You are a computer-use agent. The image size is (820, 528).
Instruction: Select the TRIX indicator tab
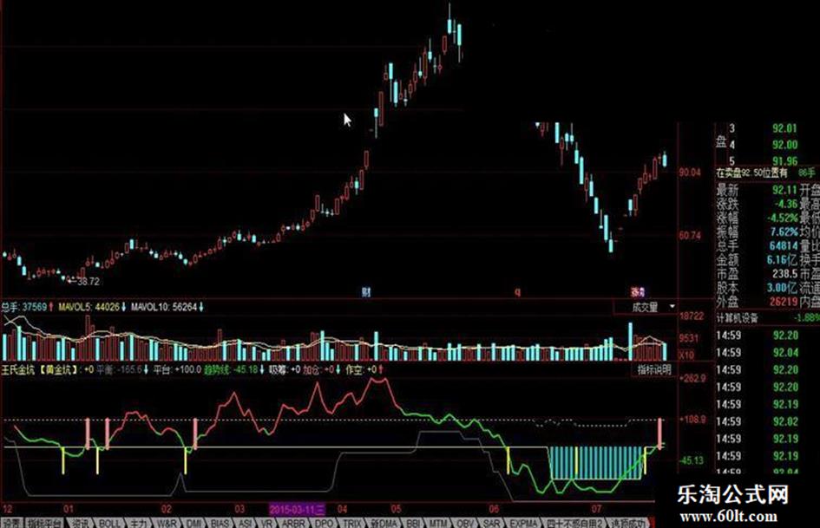(352, 523)
